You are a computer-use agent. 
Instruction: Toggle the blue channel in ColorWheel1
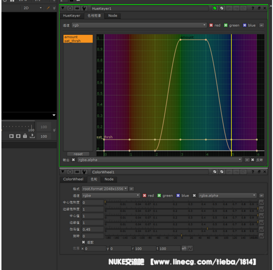[x=178, y=196]
